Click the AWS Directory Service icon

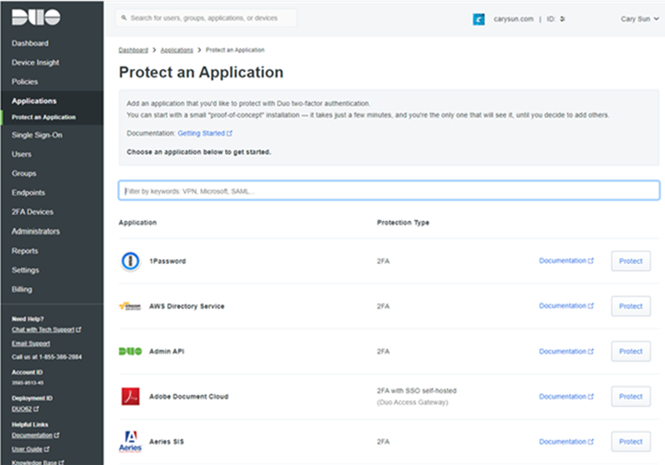130,306
